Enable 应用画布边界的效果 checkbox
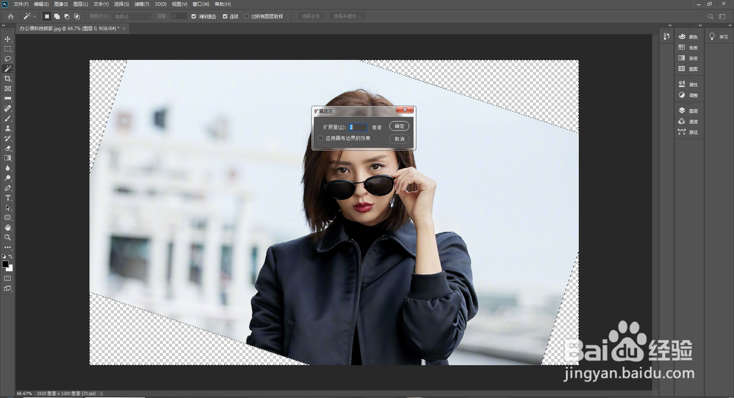 tap(321, 138)
